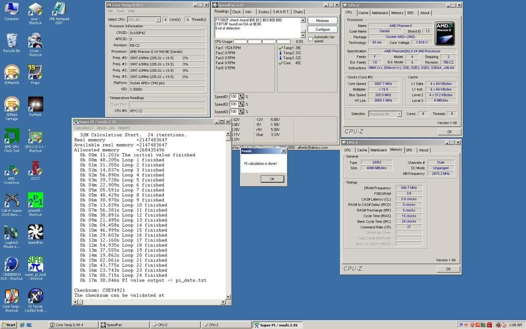Select the Core Temp - Shortcut desktop icon

point(11,300)
